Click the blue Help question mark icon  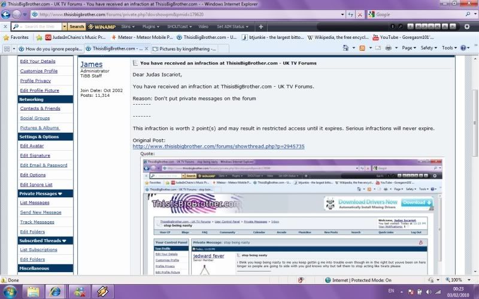tap(463, 48)
